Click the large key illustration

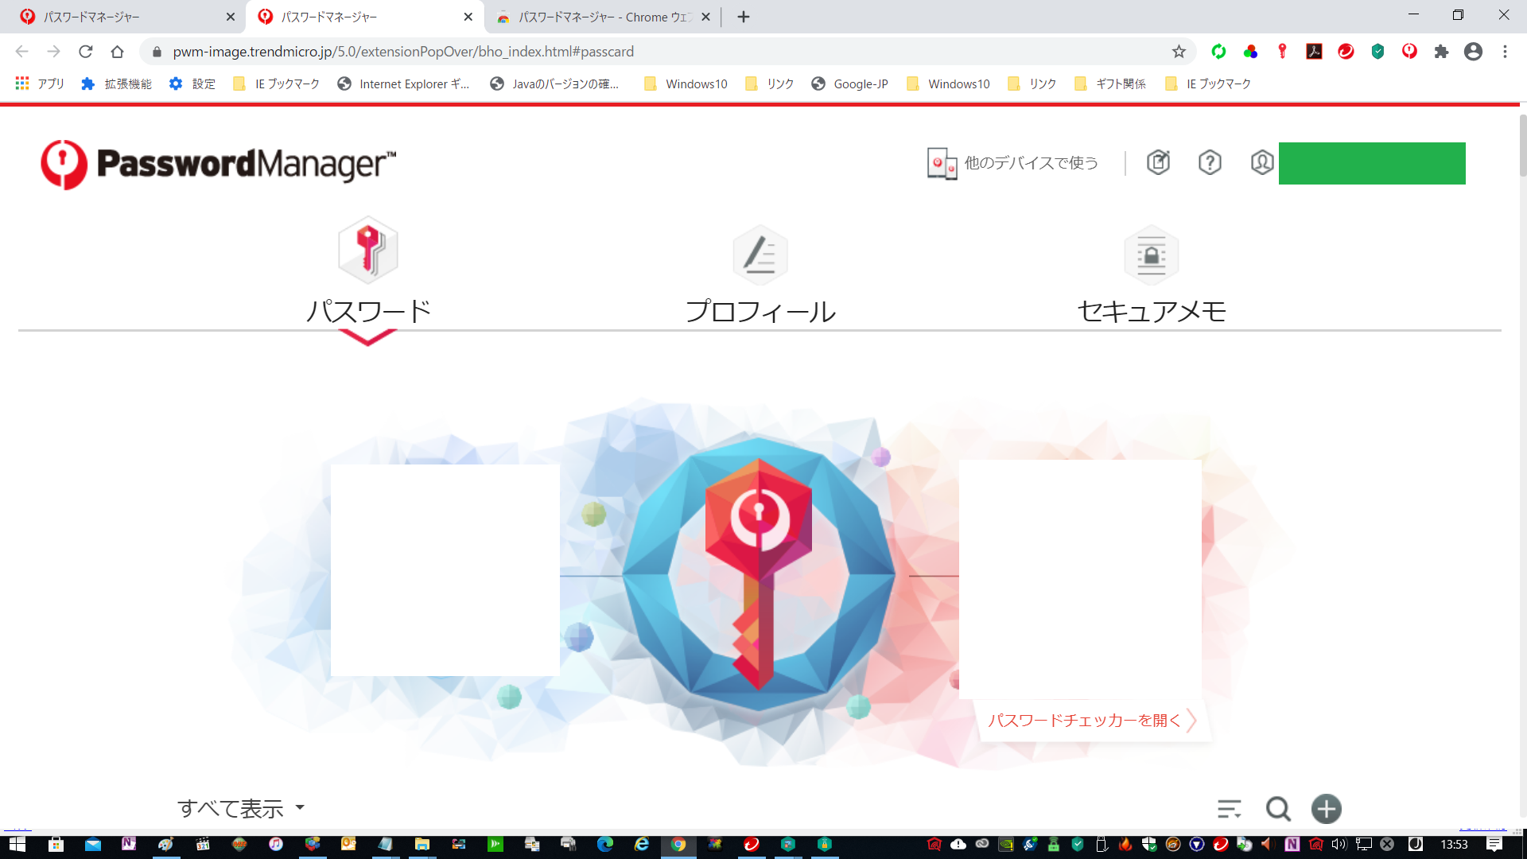click(759, 573)
